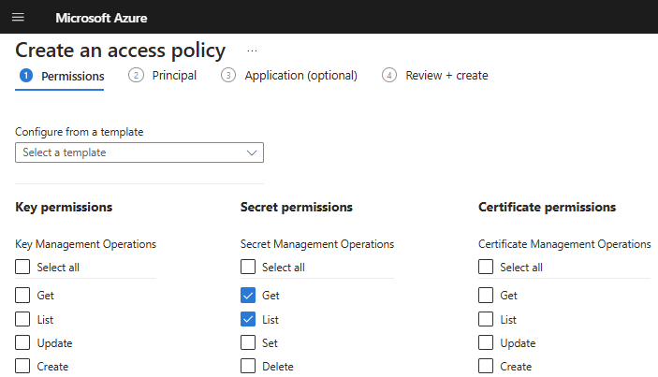Select the Permissions step tab
This screenshot has width=658, height=377.
pyautogui.click(x=62, y=76)
